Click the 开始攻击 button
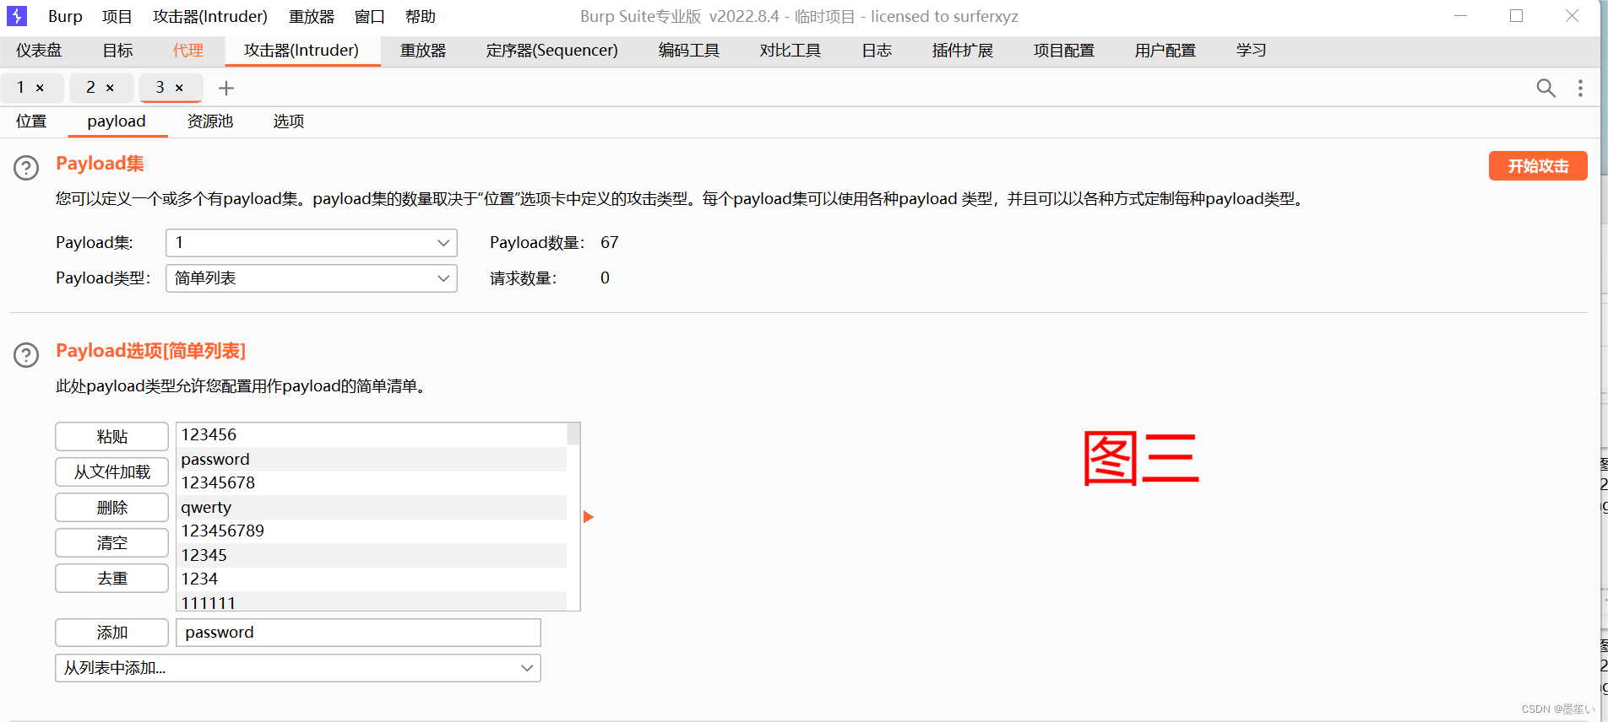This screenshot has width=1608, height=722. point(1538,166)
